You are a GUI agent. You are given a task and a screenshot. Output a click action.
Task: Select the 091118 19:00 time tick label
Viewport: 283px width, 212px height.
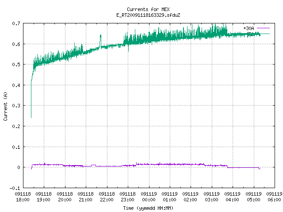(x=44, y=197)
